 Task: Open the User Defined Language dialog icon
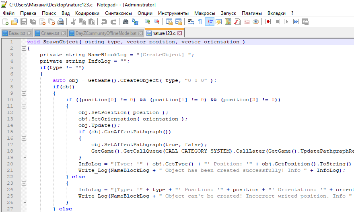pos(219,22)
